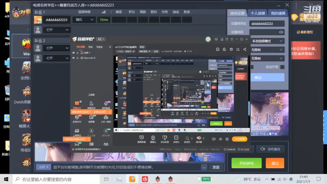Switch to the 房间设置 tab

pos(237,13)
